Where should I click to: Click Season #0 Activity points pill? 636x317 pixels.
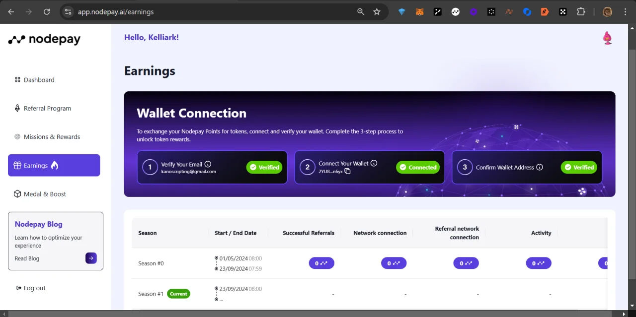539,263
